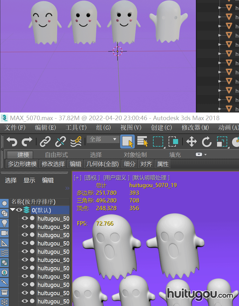Click the 名称(按升序排序) column header
The height and width of the screenshot is (306, 239).
tap(33, 202)
